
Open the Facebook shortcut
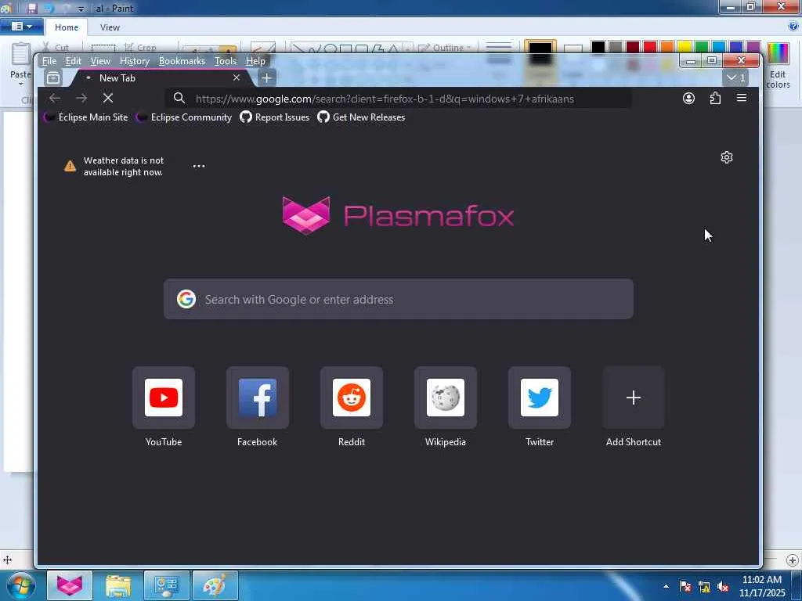coord(257,398)
